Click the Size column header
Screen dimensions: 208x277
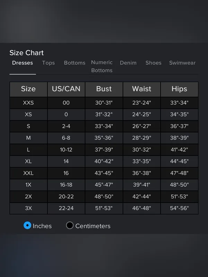click(28, 89)
